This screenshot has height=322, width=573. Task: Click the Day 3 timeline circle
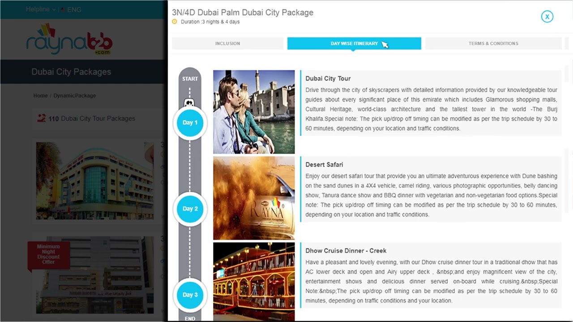coord(190,295)
